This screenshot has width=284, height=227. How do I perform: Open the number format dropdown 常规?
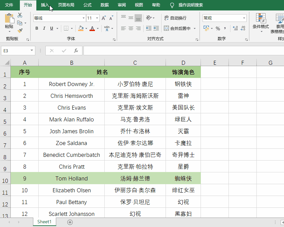click(244, 18)
